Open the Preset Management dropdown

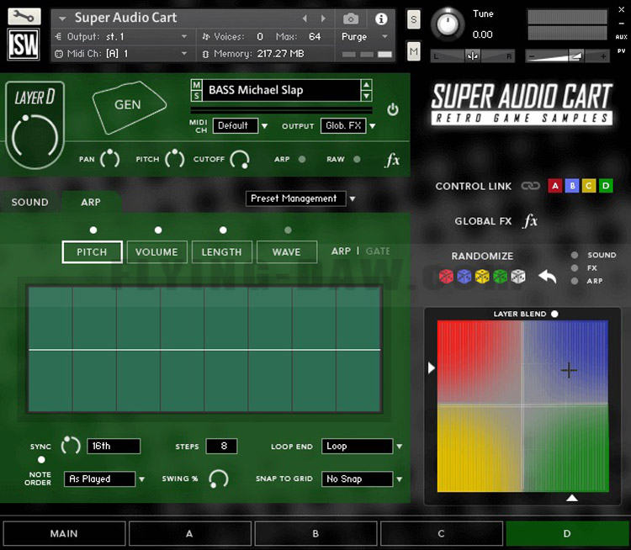[301, 198]
